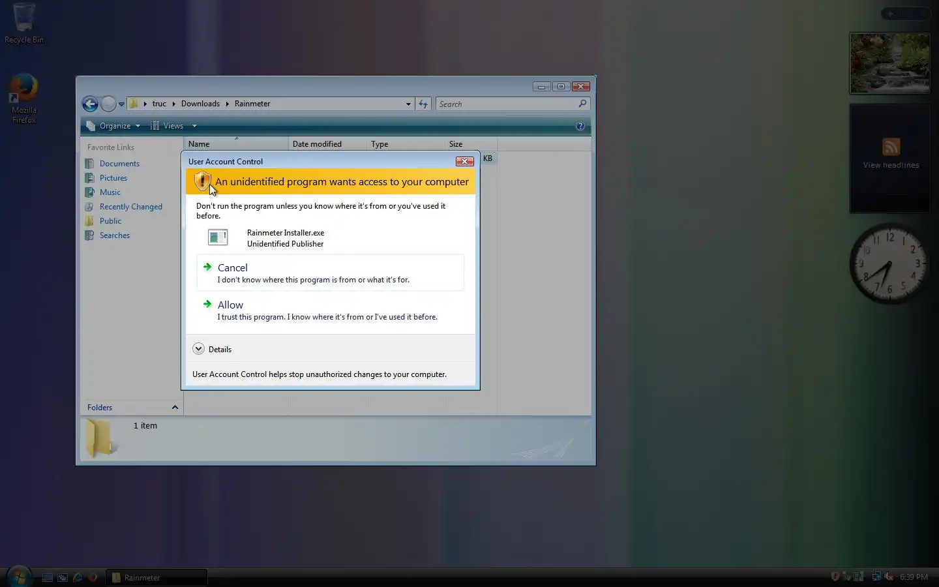Open the recent pages dropdown arrow
Viewport: 939px width, 587px height.
click(x=121, y=104)
